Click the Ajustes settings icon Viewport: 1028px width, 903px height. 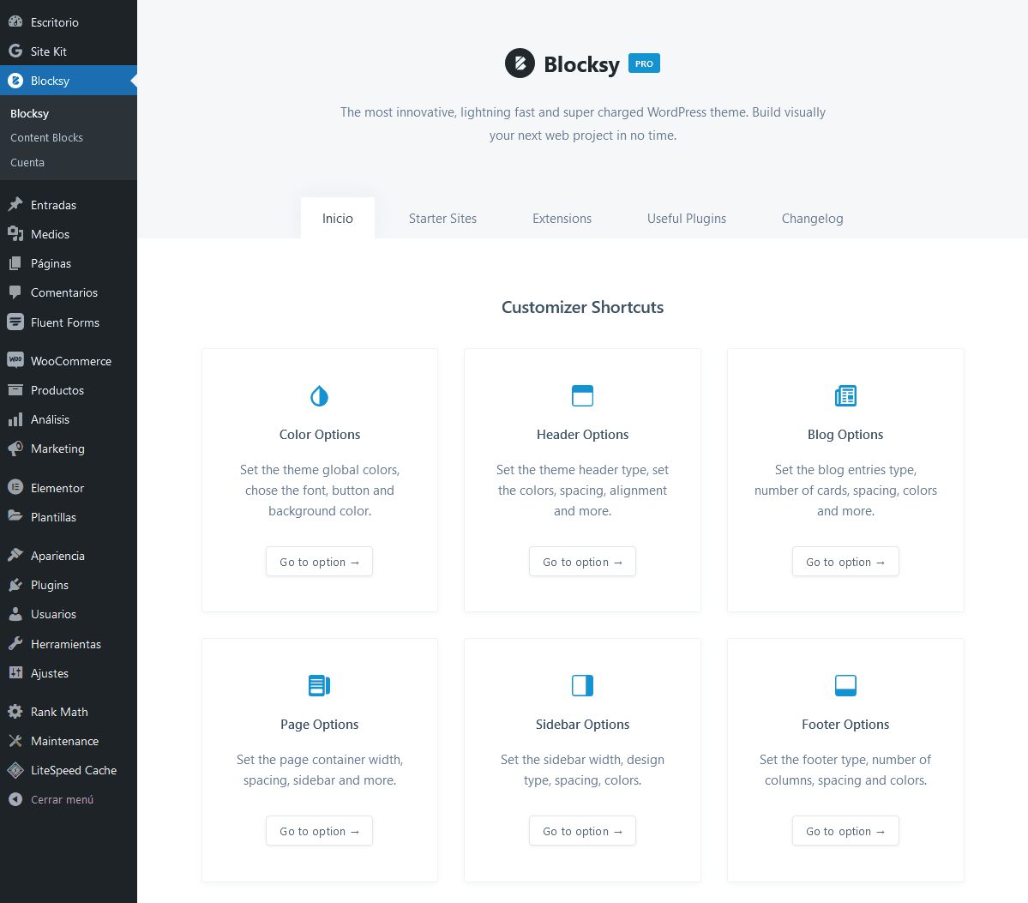tap(15, 673)
